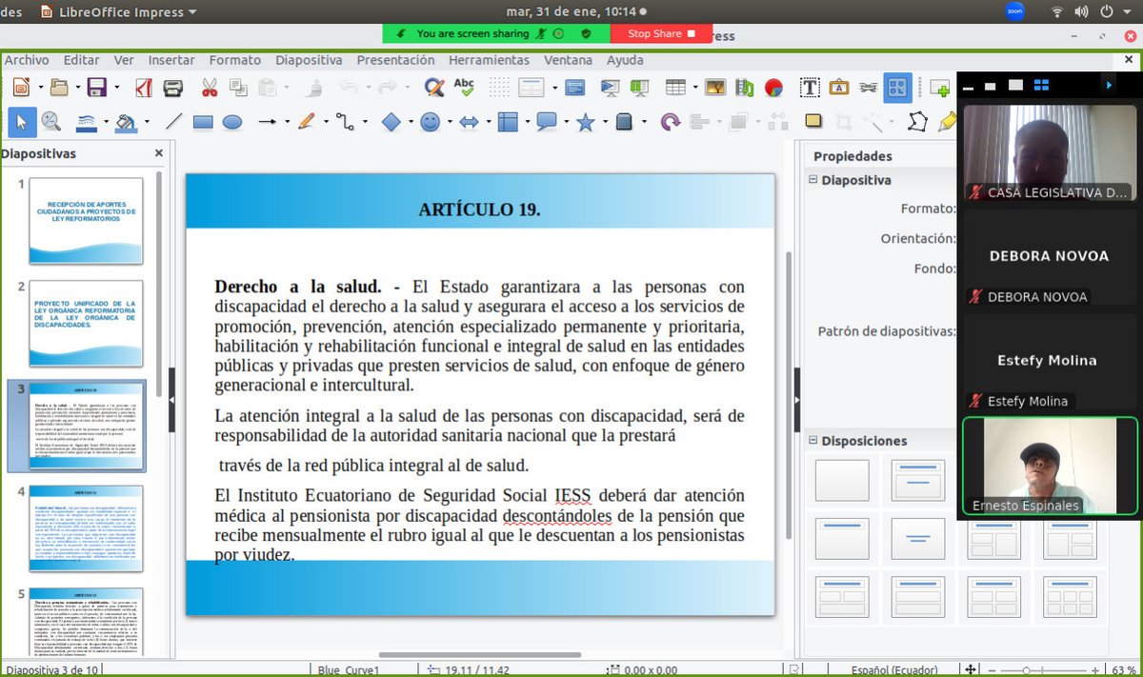Click the Print icon
The height and width of the screenshot is (677, 1143).
coord(172,88)
